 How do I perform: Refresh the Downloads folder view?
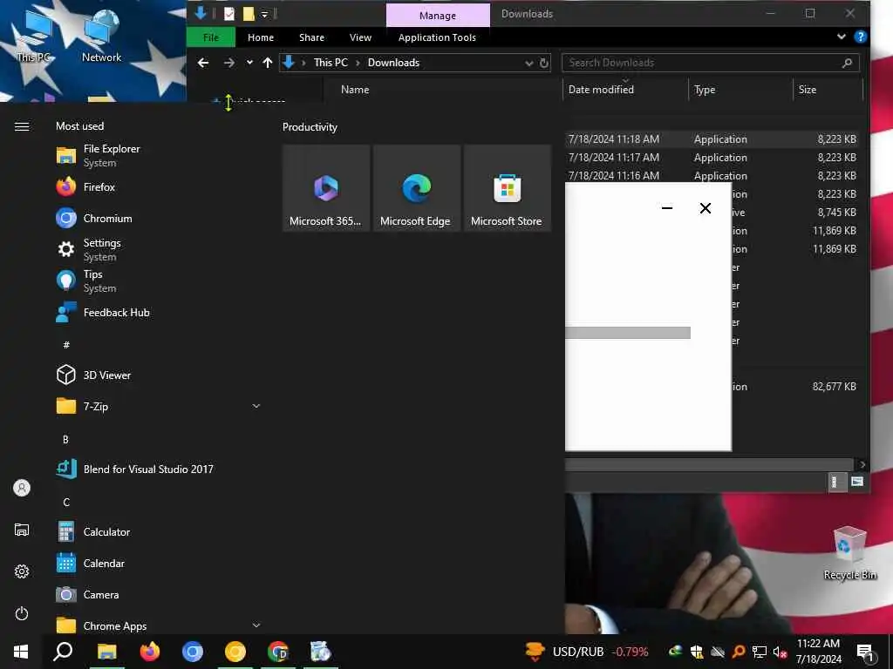[544, 63]
